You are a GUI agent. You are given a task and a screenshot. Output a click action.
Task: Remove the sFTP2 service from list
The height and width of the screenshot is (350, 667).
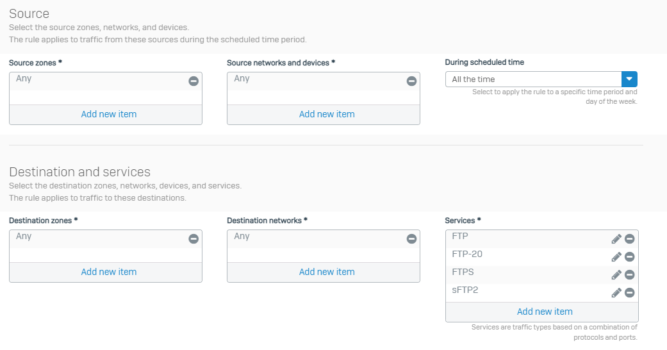click(630, 292)
